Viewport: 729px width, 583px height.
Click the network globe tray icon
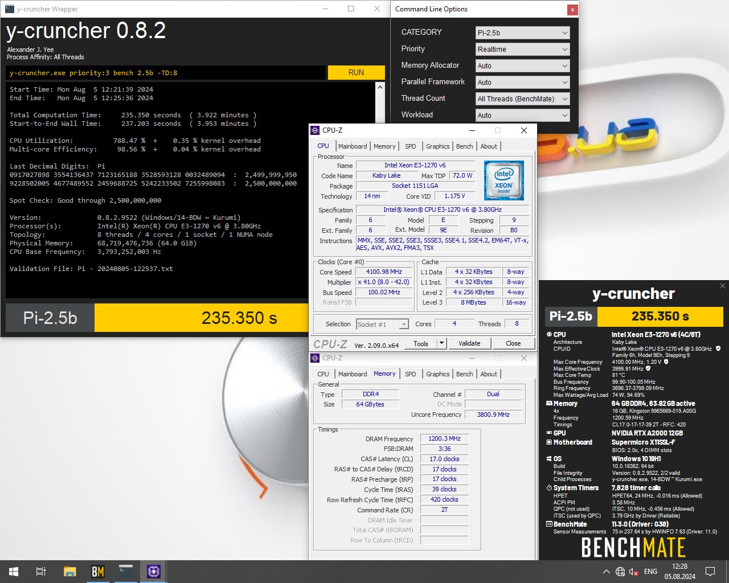pos(620,572)
